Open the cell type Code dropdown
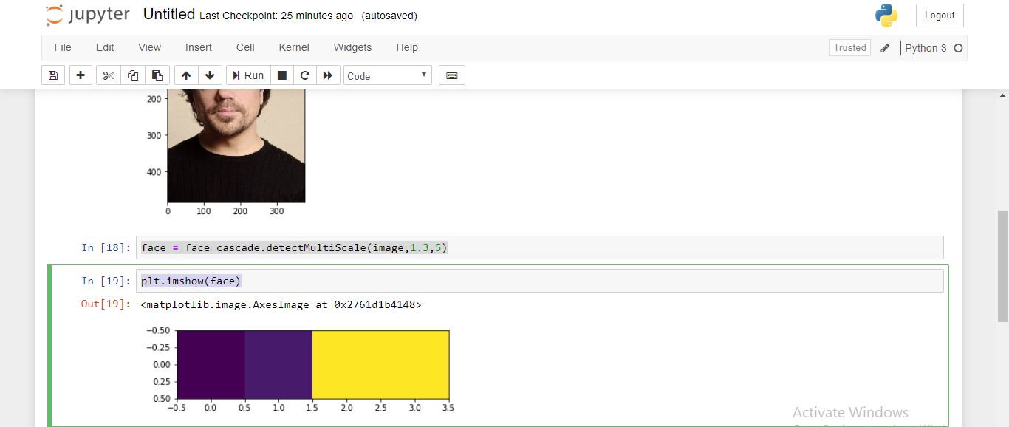The height and width of the screenshot is (427, 1009). pyautogui.click(x=387, y=75)
